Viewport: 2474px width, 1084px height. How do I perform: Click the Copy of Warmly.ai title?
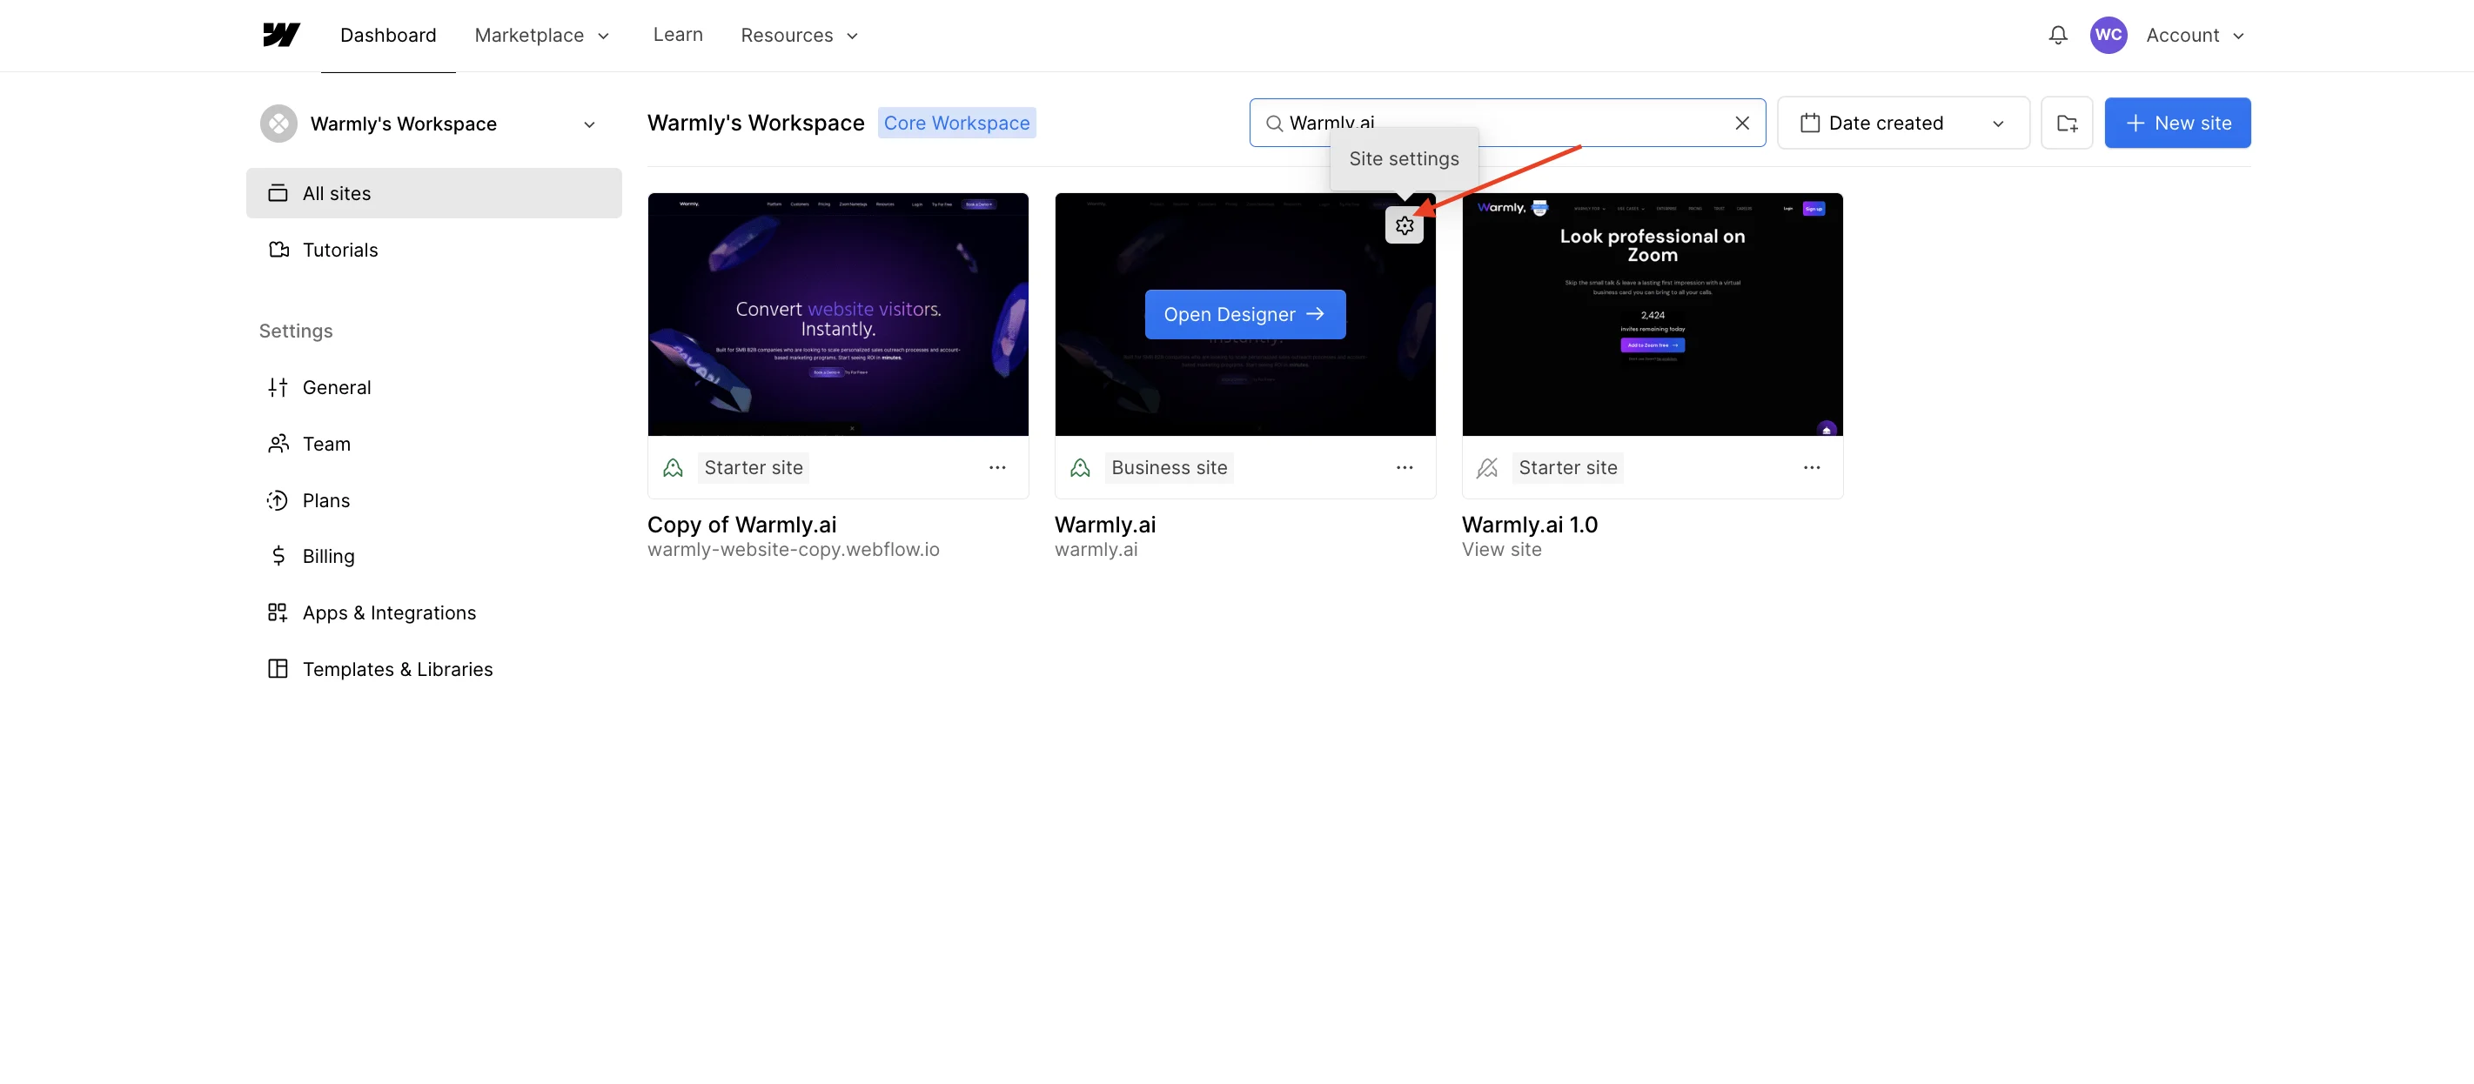741,525
